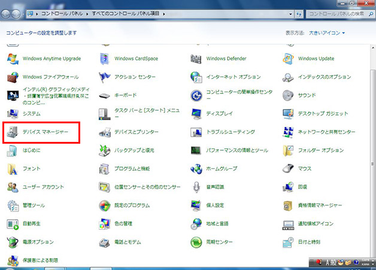Open システム item
The image size is (376, 270).
[24, 114]
